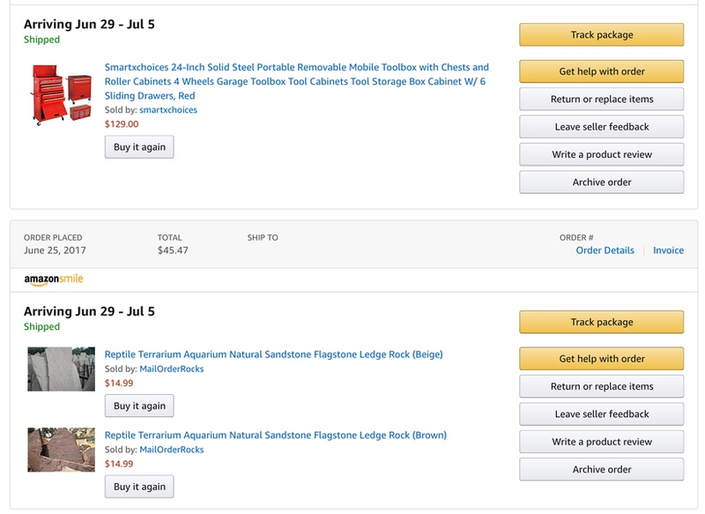Viewport: 705px width, 514px height.
Task: Get help with the flagstone rock order
Action: tap(601, 359)
